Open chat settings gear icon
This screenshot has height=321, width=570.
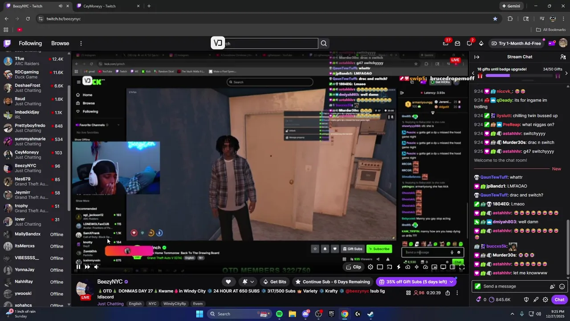545,300
